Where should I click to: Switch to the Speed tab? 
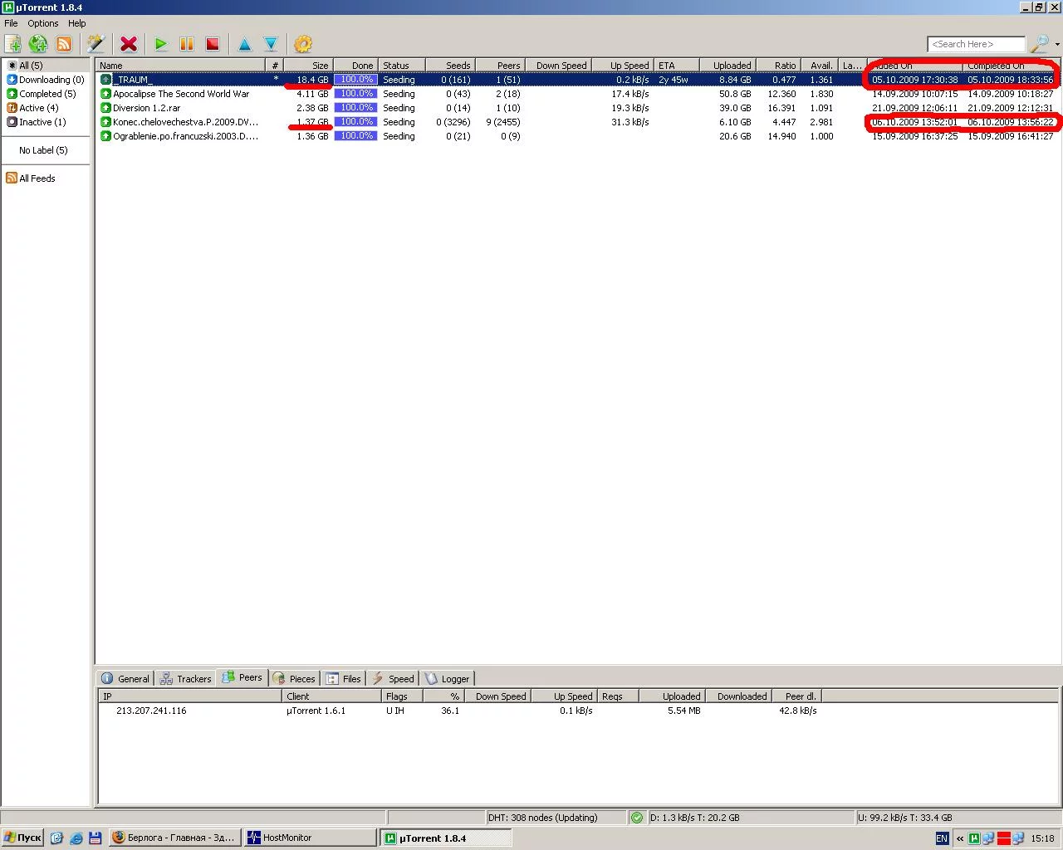(393, 679)
